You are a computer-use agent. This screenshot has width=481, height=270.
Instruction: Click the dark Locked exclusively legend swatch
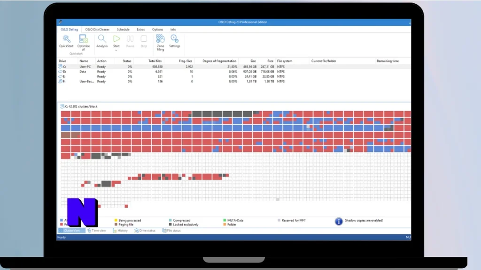click(170, 225)
